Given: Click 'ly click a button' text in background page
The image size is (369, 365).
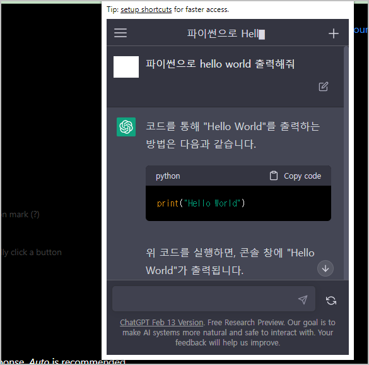Looking at the screenshot, I should pyautogui.click(x=32, y=253).
